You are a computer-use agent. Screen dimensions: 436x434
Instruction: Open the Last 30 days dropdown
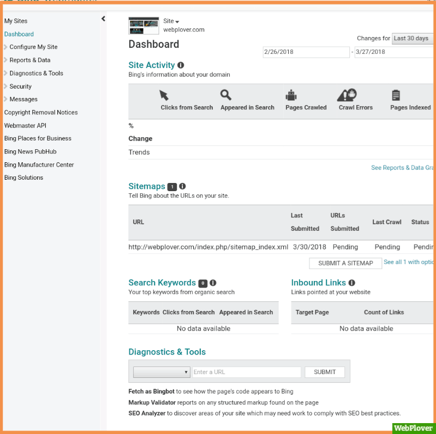[x=413, y=39]
